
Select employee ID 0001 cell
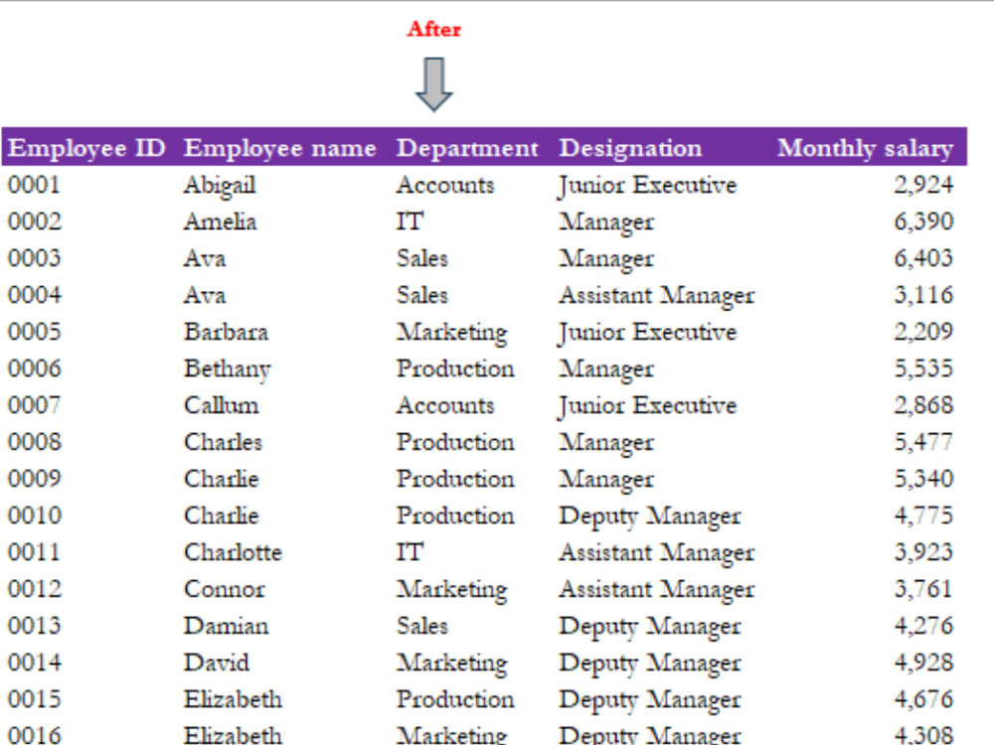point(34,185)
